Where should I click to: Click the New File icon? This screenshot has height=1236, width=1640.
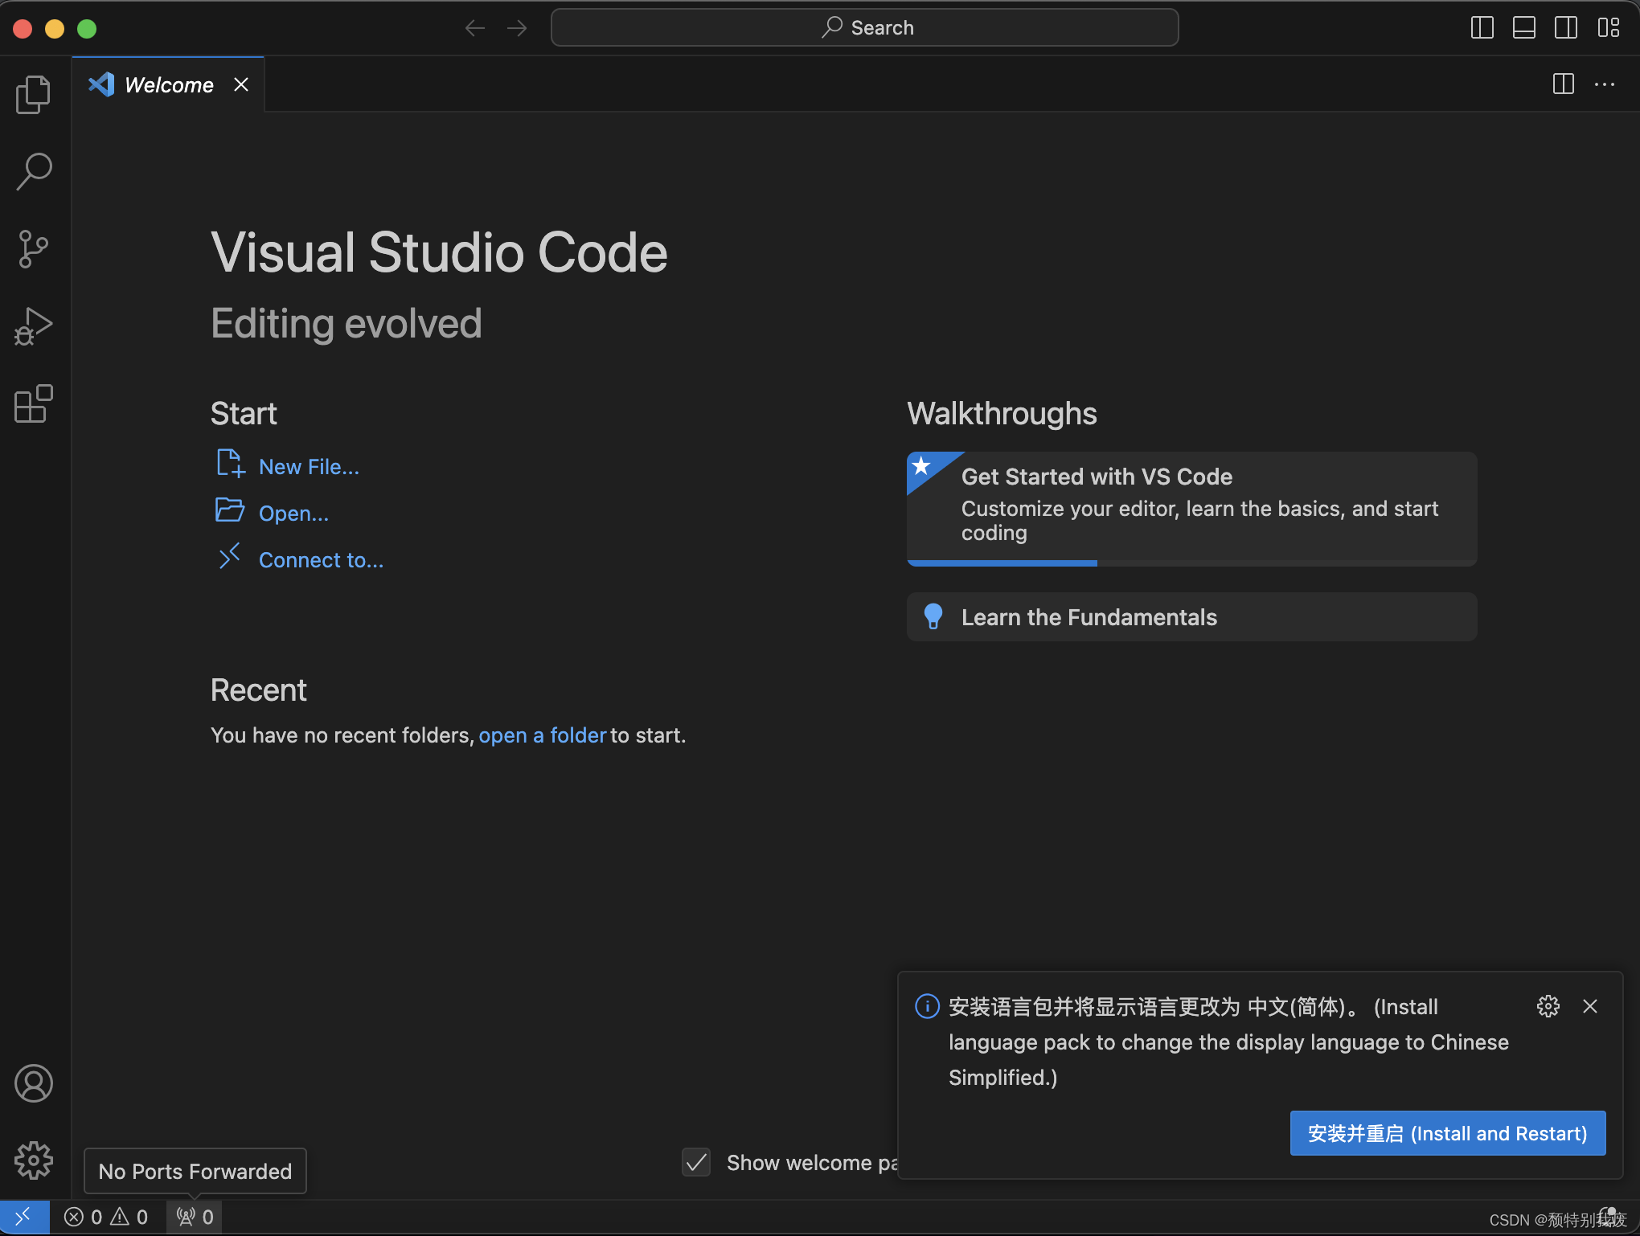pyautogui.click(x=230, y=464)
